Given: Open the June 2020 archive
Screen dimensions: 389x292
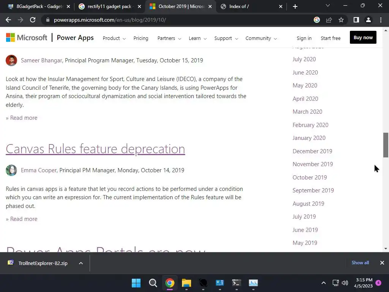Looking at the screenshot, I should 305,73.
